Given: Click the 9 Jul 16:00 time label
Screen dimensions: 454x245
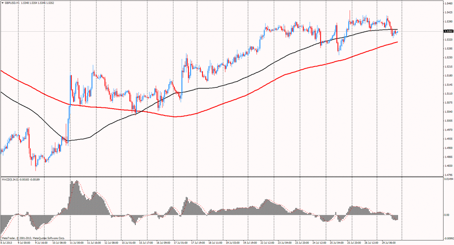Looking at the screenshot, I should click(40, 243).
